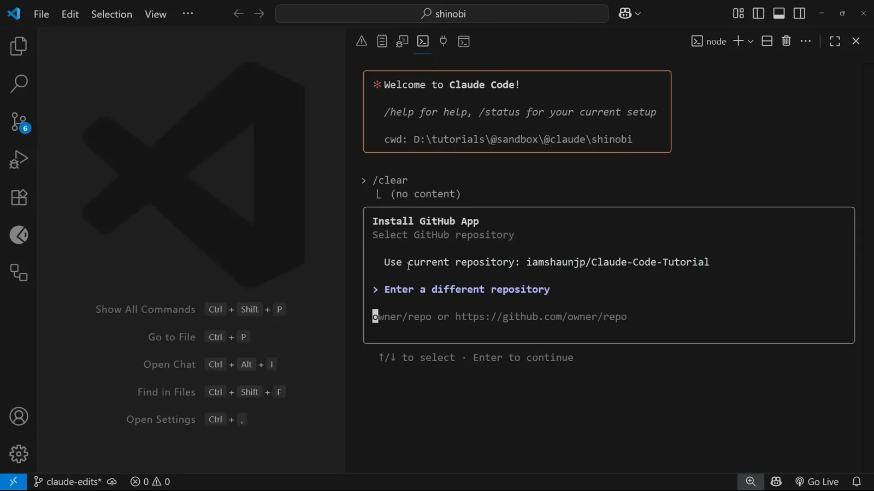Click the claude-edits* branch in status bar
This screenshot has width=874, height=491.
67,482
